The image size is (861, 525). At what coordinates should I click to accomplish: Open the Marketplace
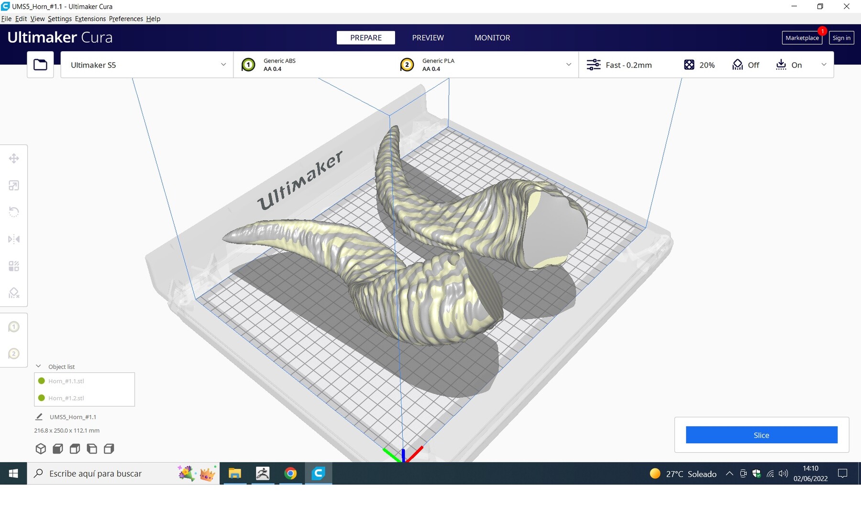click(802, 37)
